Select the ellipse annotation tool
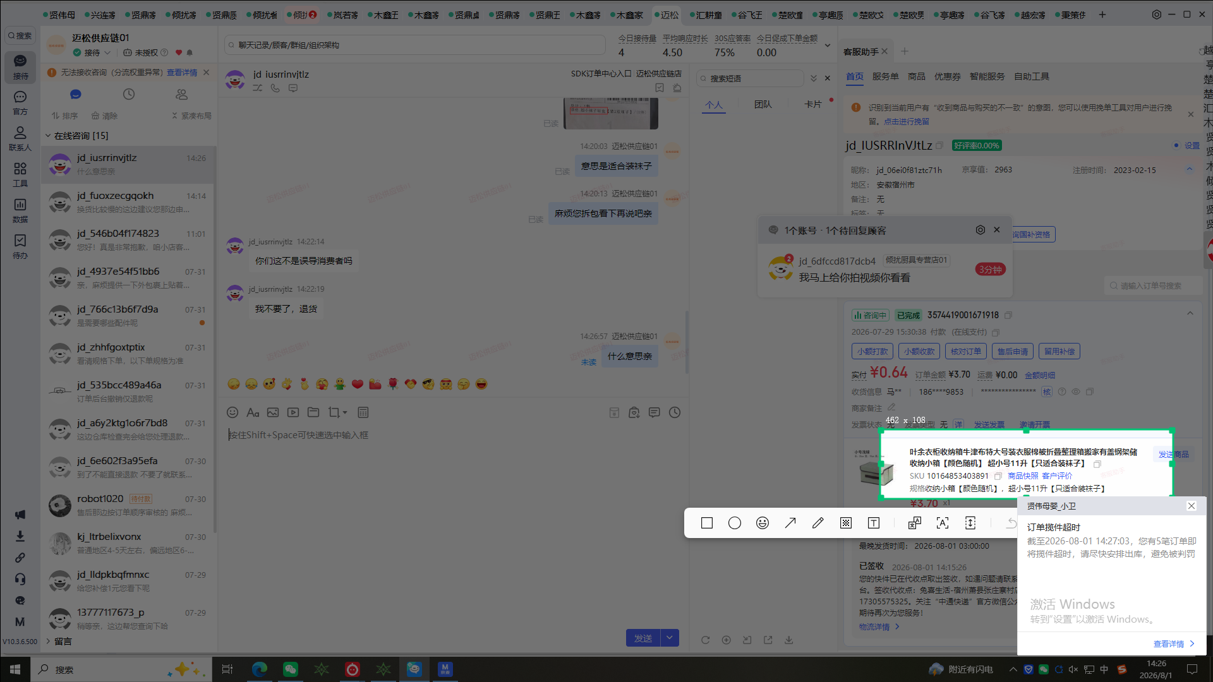Screen dimensions: 1213x682 pos(735,523)
